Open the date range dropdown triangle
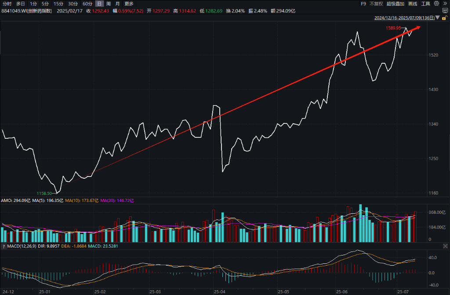 coord(437,18)
